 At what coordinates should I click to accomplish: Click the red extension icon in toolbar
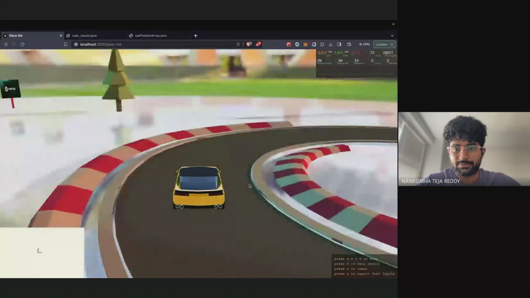pos(289,44)
